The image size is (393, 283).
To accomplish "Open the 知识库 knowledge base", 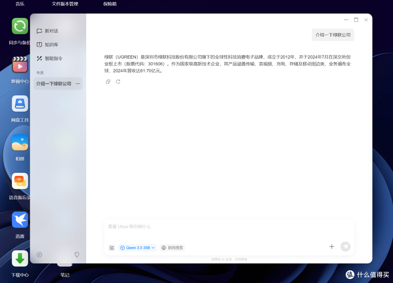I will [x=48, y=45].
